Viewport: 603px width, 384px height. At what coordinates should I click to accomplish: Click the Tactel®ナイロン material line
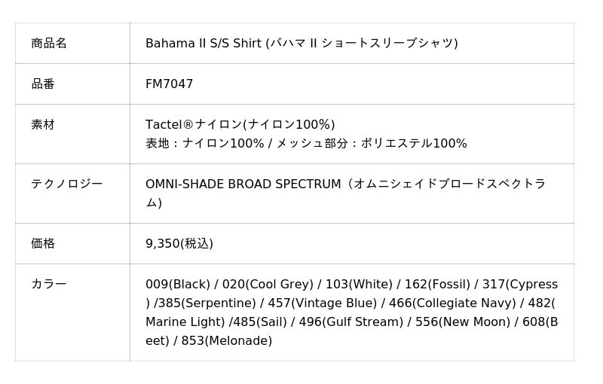tap(240, 125)
